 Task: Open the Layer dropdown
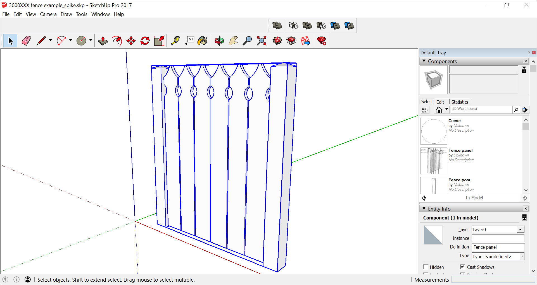click(x=520, y=230)
